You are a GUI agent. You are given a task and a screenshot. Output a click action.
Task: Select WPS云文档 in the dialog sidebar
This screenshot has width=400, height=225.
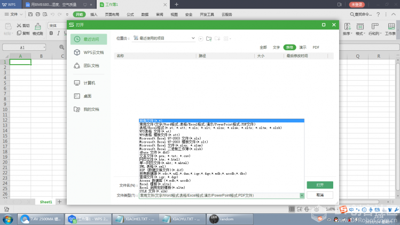pos(89,52)
